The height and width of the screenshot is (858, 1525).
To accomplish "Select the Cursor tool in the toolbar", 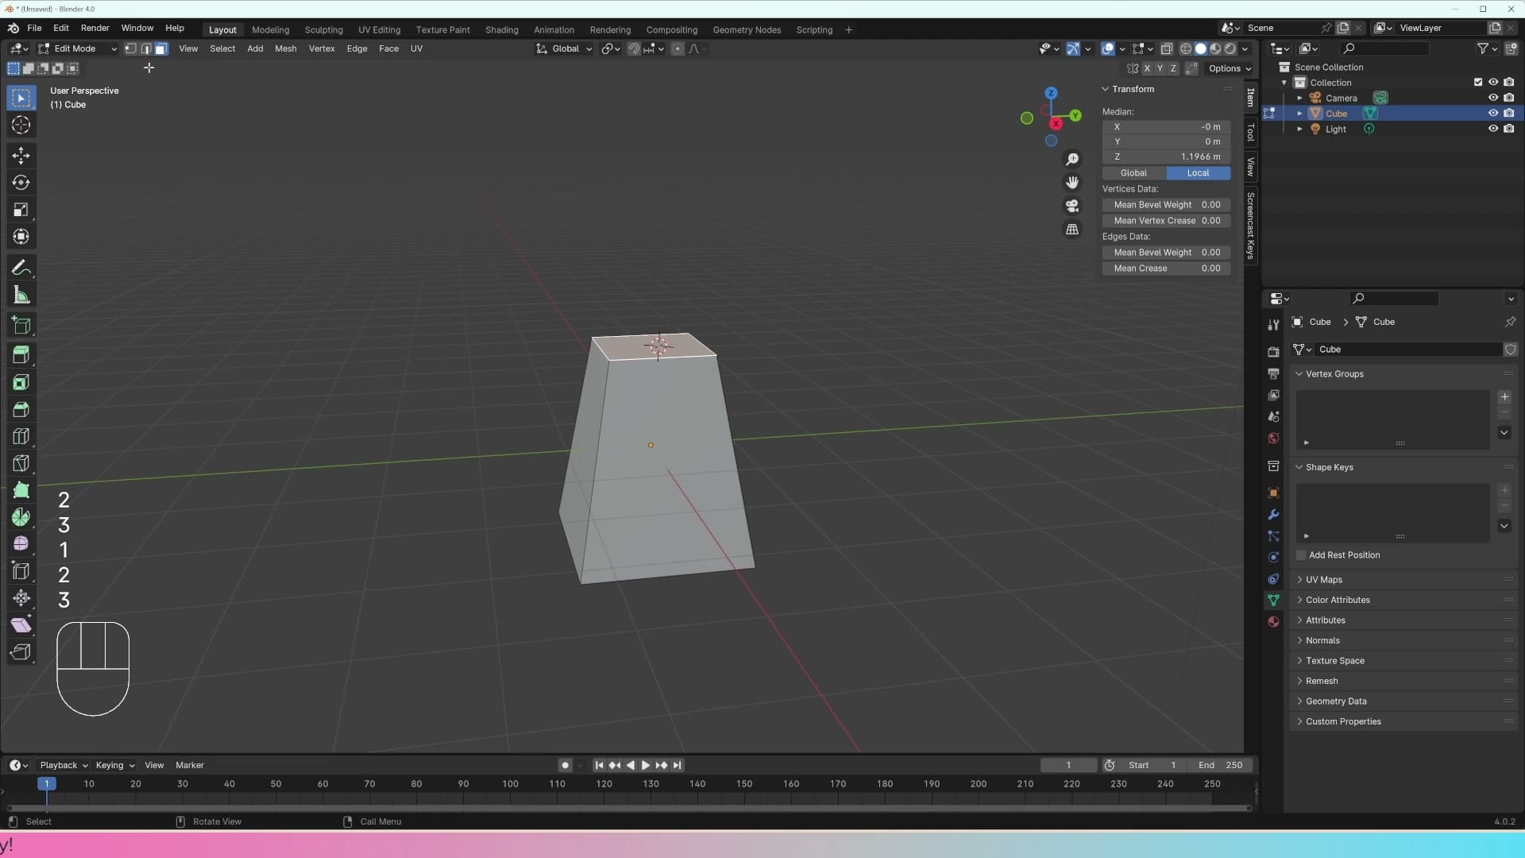I will (21, 126).
